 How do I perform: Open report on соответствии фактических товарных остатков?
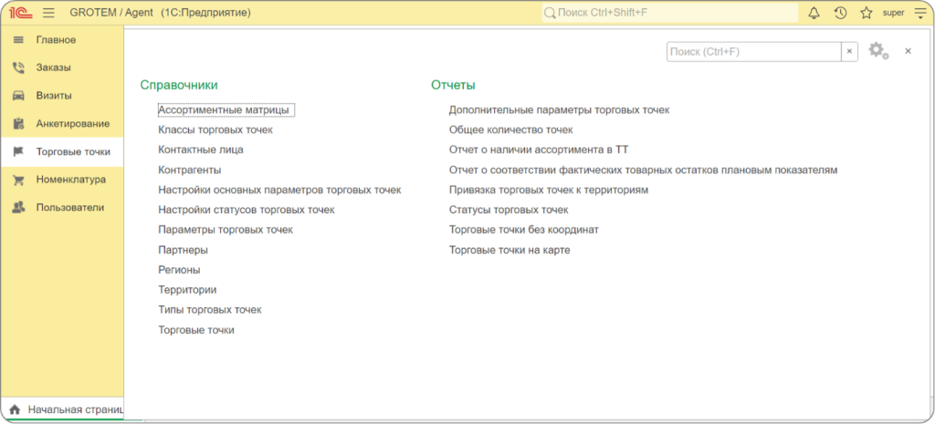644,170
